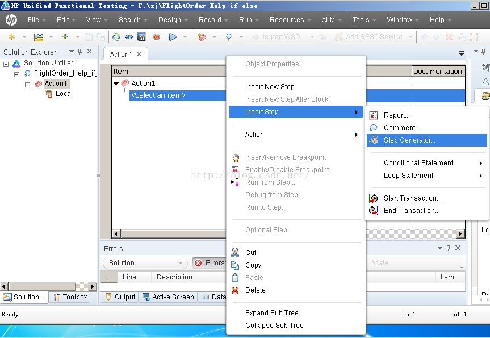Click the Report icon in submenu

coord(374,115)
